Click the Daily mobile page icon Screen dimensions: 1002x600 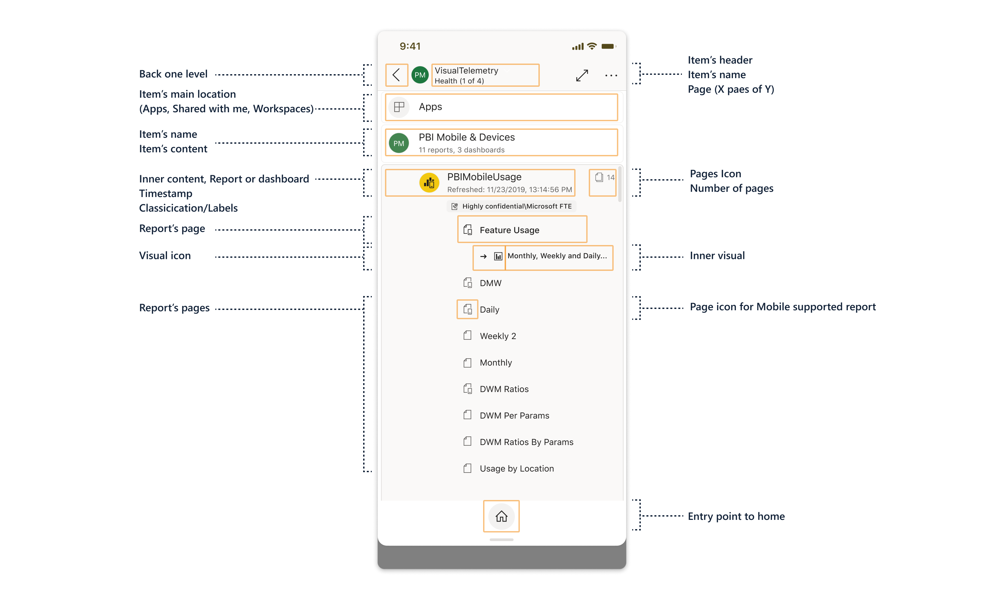click(x=468, y=309)
